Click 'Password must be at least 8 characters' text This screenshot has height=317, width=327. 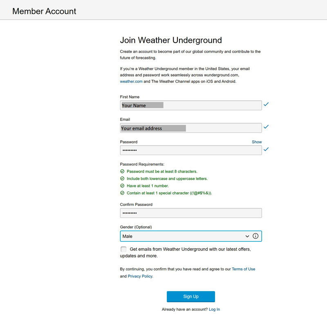pos(162,171)
